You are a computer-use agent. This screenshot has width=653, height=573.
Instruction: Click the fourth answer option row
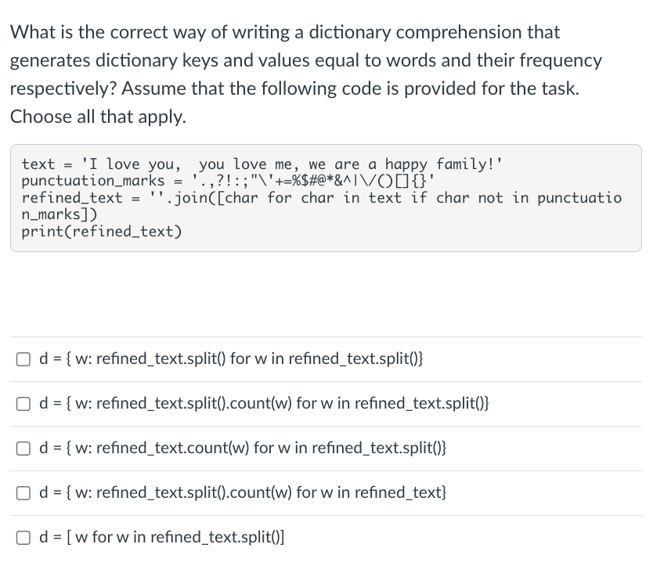coord(325,492)
